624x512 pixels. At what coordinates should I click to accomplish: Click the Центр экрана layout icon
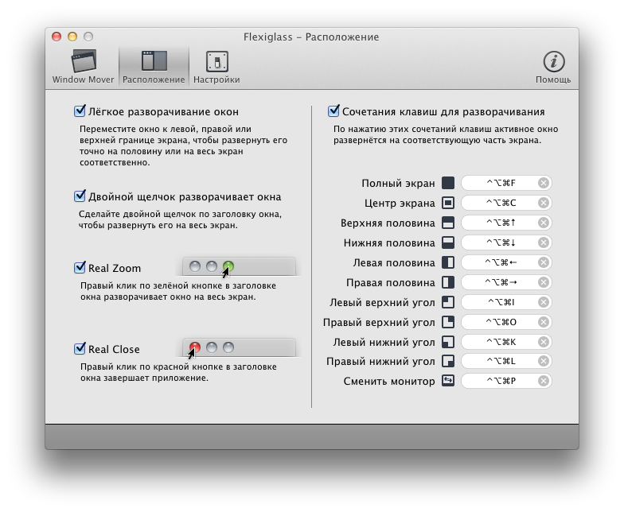tap(448, 203)
